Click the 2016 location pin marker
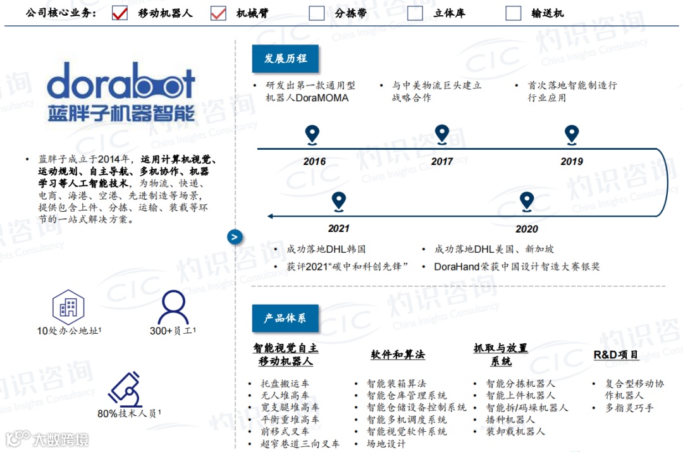Viewport: 683px width, 452px height. point(312,135)
